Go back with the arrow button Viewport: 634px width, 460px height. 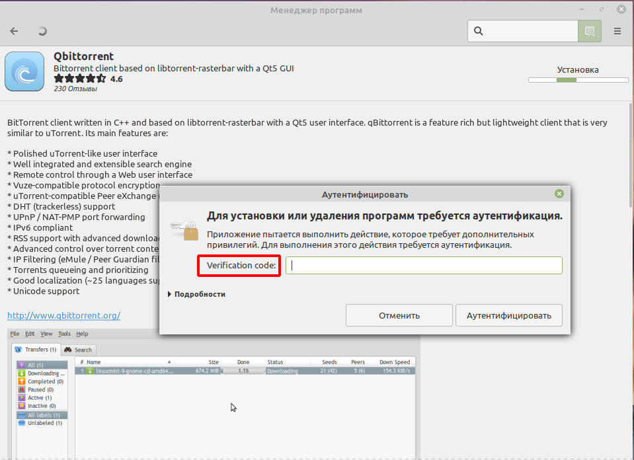click(x=14, y=31)
